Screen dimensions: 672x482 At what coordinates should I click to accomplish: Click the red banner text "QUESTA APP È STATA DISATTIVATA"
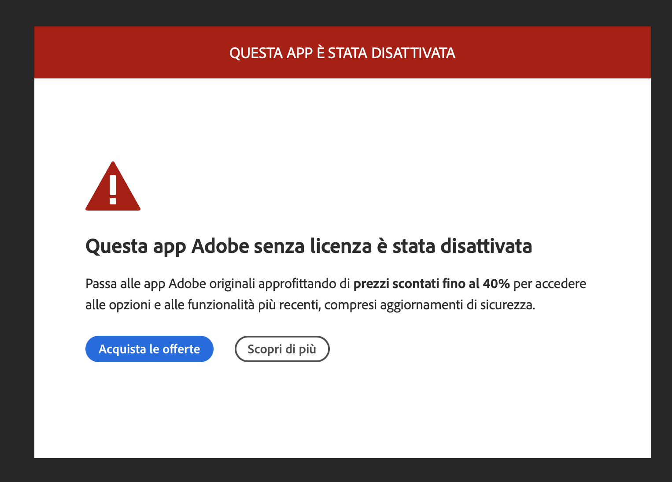click(342, 53)
